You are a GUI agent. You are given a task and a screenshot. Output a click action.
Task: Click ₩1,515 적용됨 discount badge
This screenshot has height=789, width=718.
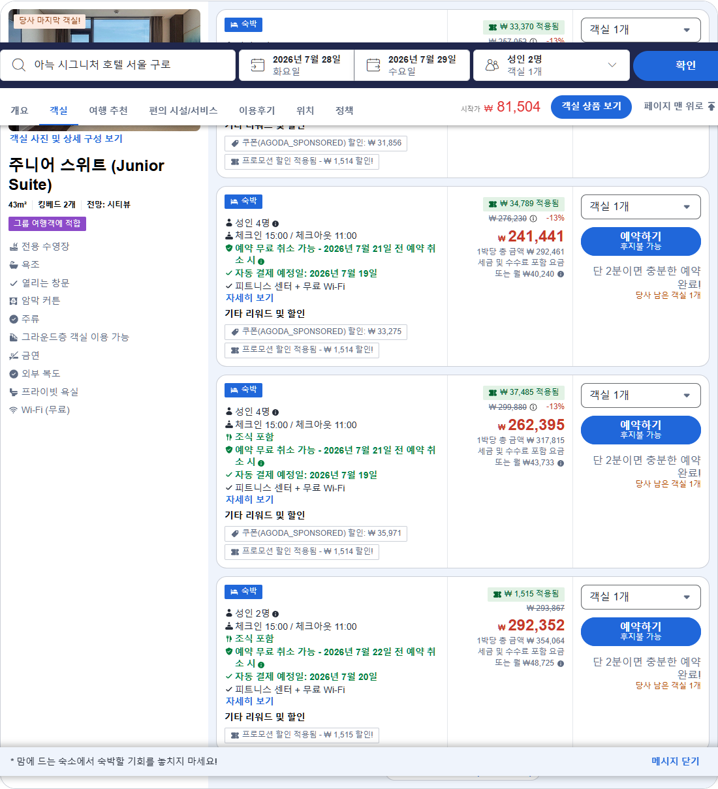click(x=526, y=594)
